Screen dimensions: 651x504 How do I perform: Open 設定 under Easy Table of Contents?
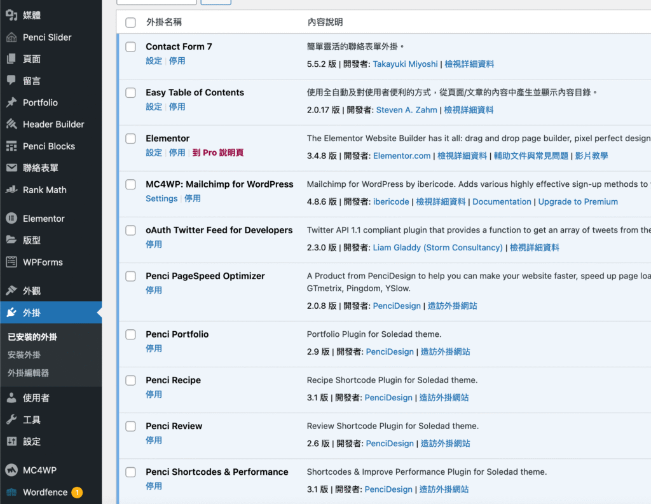(x=154, y=107)
